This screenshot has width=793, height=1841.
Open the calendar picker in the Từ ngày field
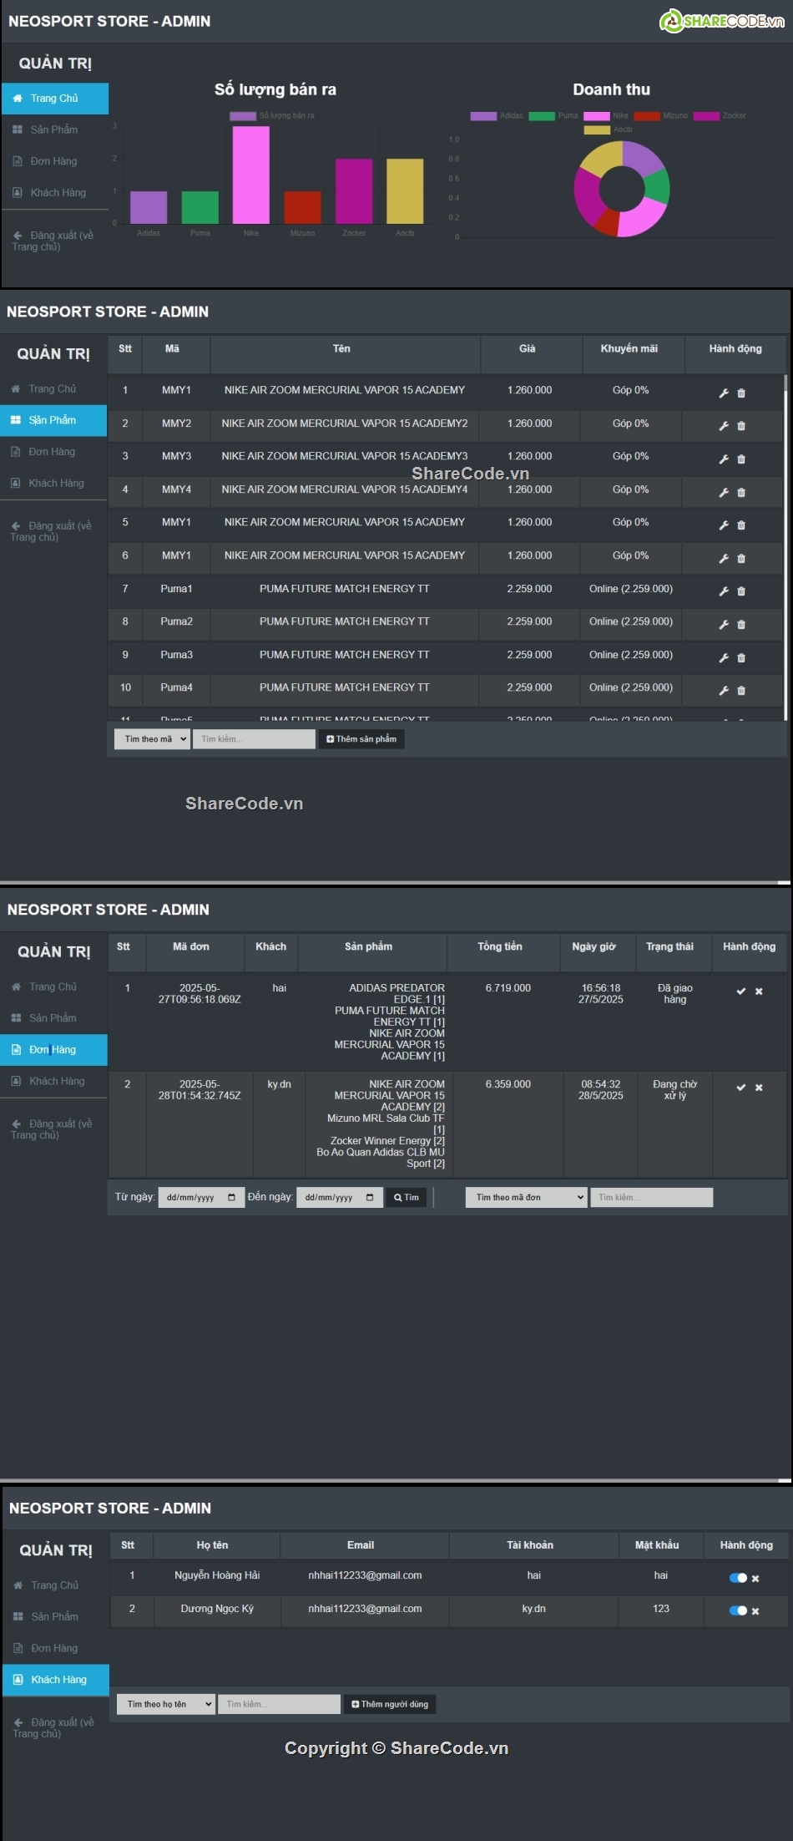231,1198
